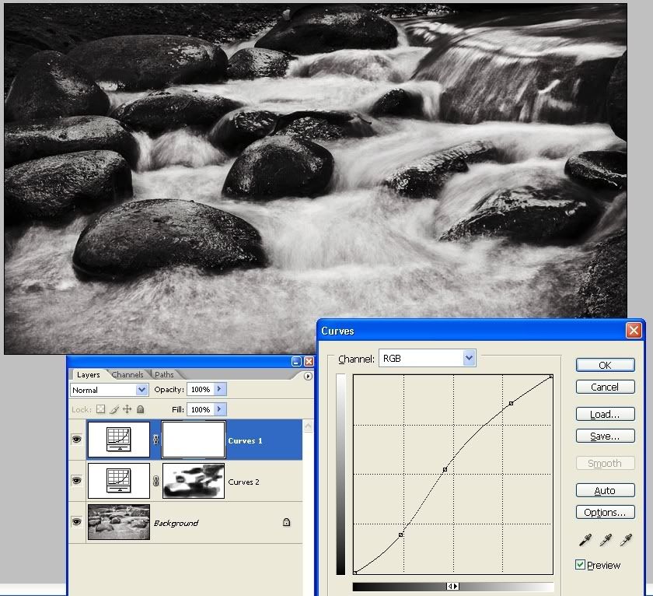This screenshot has height=596, width=653.
Task: Open the Layers palette flyout menu
Action: (x=308, y=377)
